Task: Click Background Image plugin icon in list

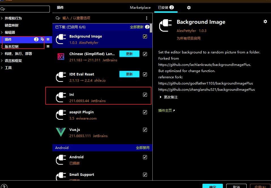Action: pyautogui.click(x=61, y=39)
